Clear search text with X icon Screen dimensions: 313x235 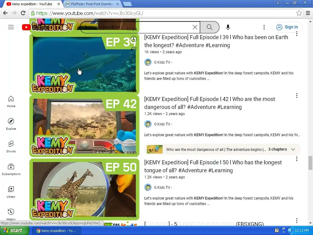(195, 27)
